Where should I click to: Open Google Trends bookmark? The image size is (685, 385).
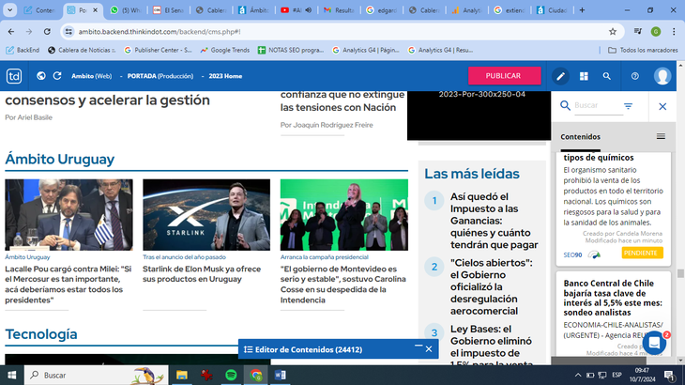click(x=225, y=51)
